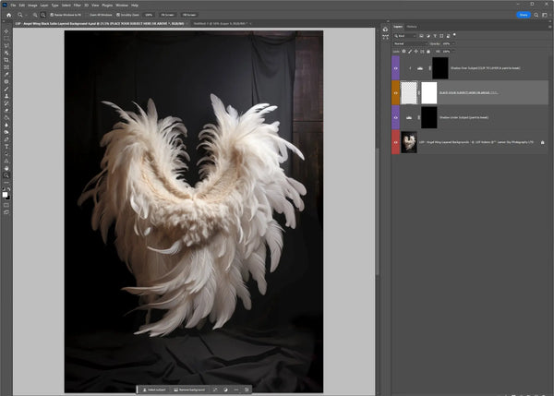Switch to the History tab
This screenshot has width=554, height=396.
pyautogui.click(x=412, y=27)
